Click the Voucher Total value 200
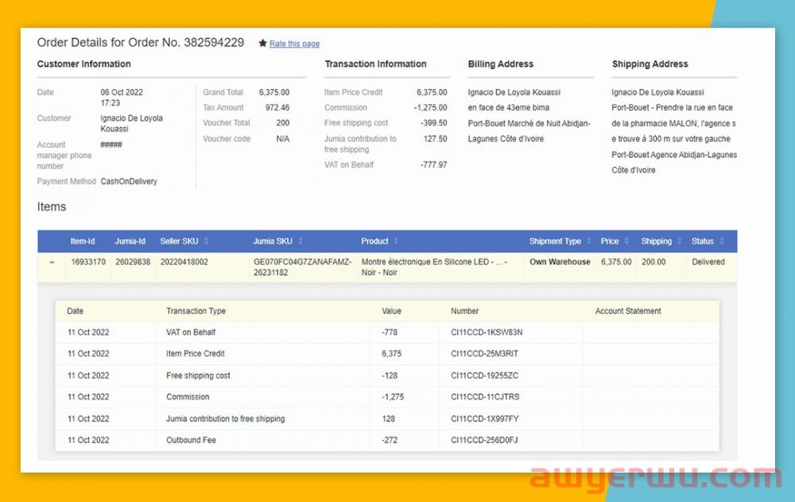The width and height of the screenshot is (795, 502). point(283,122)
